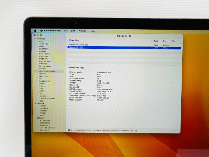209x157 pixels.
Task: Select the Radeon Pro 555 table row
Action: click(x=124, y=48)
